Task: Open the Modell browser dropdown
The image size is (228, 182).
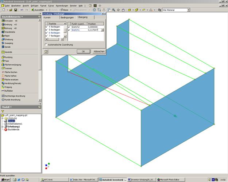Action: click(11, 107)
